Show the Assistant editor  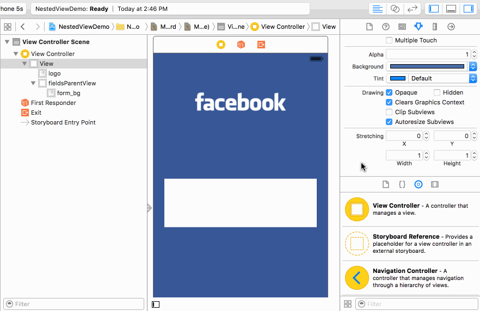tap(395, 9)
